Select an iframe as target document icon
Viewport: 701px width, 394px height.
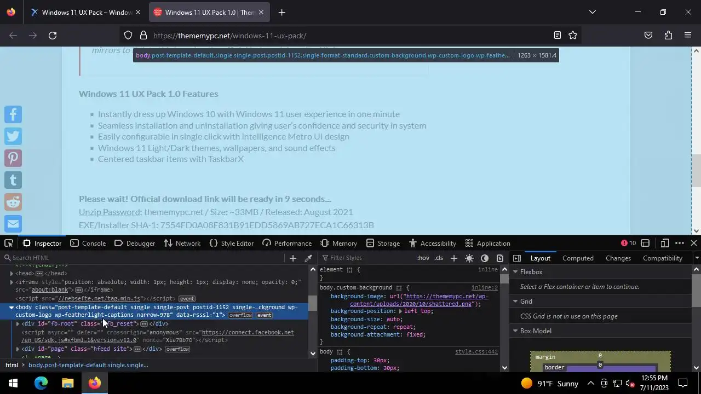tap(645, 243)
